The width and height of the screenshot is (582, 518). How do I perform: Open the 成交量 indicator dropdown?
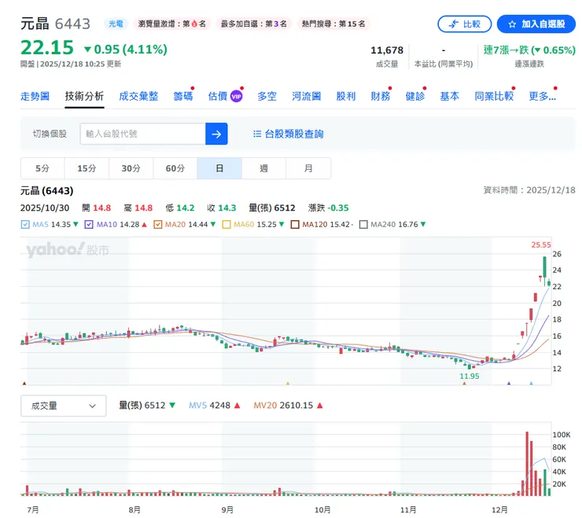64,406
